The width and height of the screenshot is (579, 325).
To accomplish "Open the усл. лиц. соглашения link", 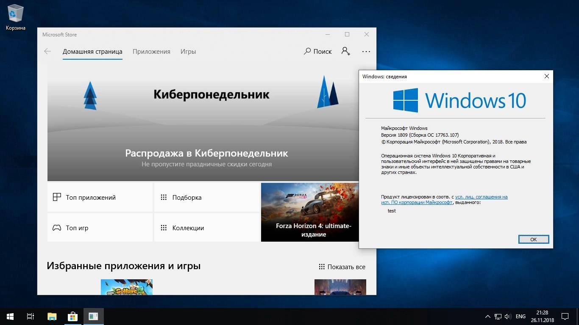I will click(x=481, y=197).
